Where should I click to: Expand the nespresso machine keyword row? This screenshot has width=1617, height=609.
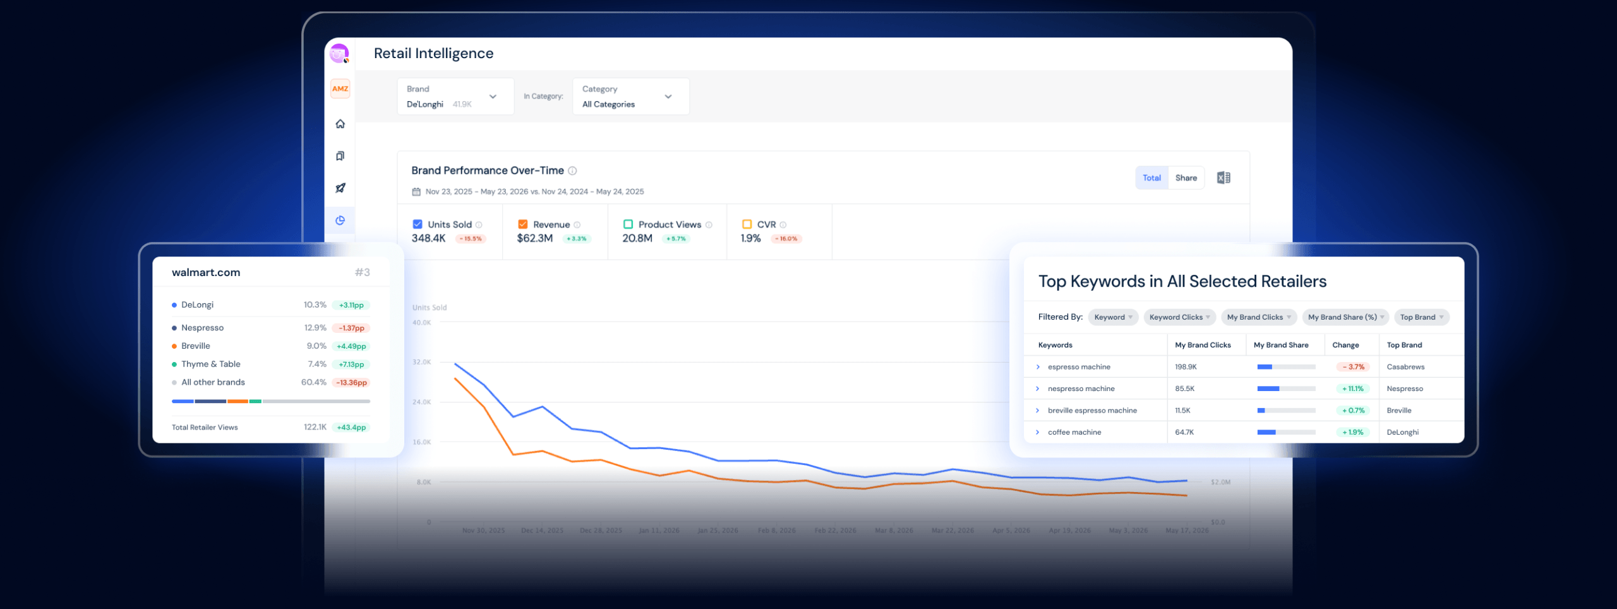click(x=1038, y=389)
